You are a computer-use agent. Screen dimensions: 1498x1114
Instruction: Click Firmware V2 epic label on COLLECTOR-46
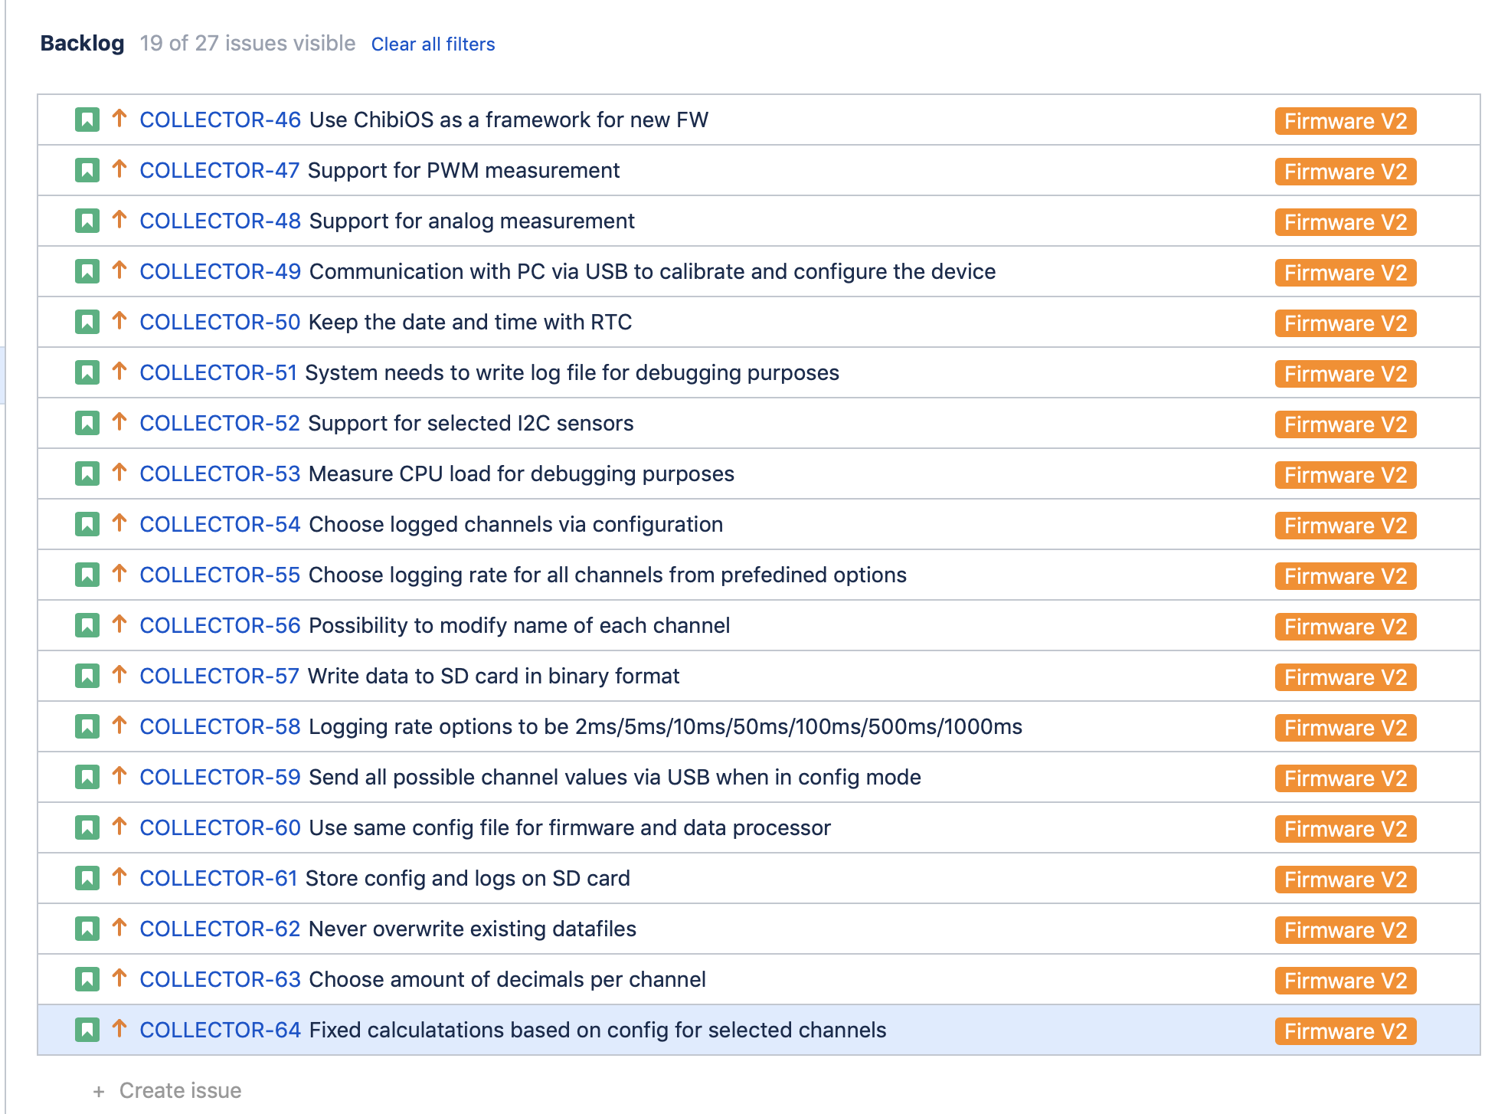(1346, 121)
